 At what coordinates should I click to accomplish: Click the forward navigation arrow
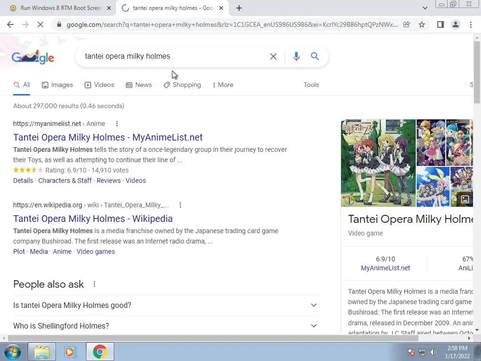(25, 24)
